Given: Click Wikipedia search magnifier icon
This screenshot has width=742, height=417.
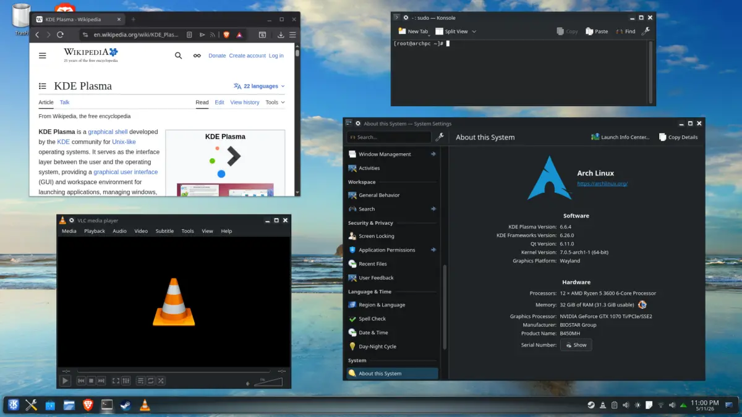Looking at the screenshot, I should (x=179, y=56).
